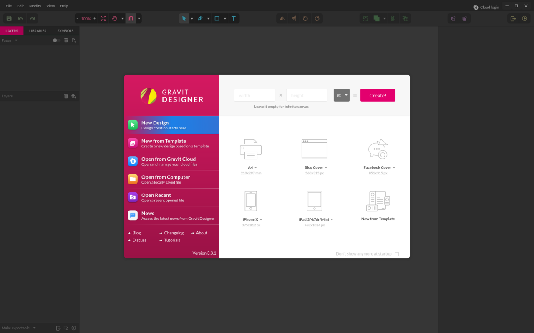
Task: Select the Pointer selection tool
Action: [184, 19]
